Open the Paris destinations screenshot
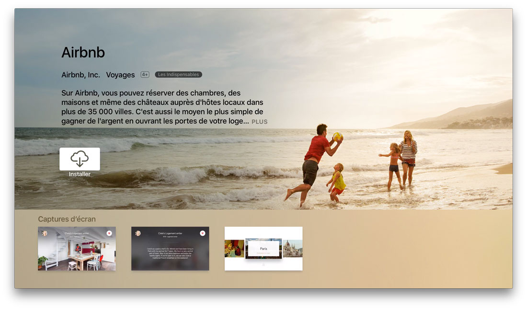 click(x=263, y=249)
